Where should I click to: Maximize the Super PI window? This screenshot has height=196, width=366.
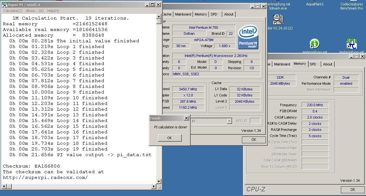coord(153,5)
